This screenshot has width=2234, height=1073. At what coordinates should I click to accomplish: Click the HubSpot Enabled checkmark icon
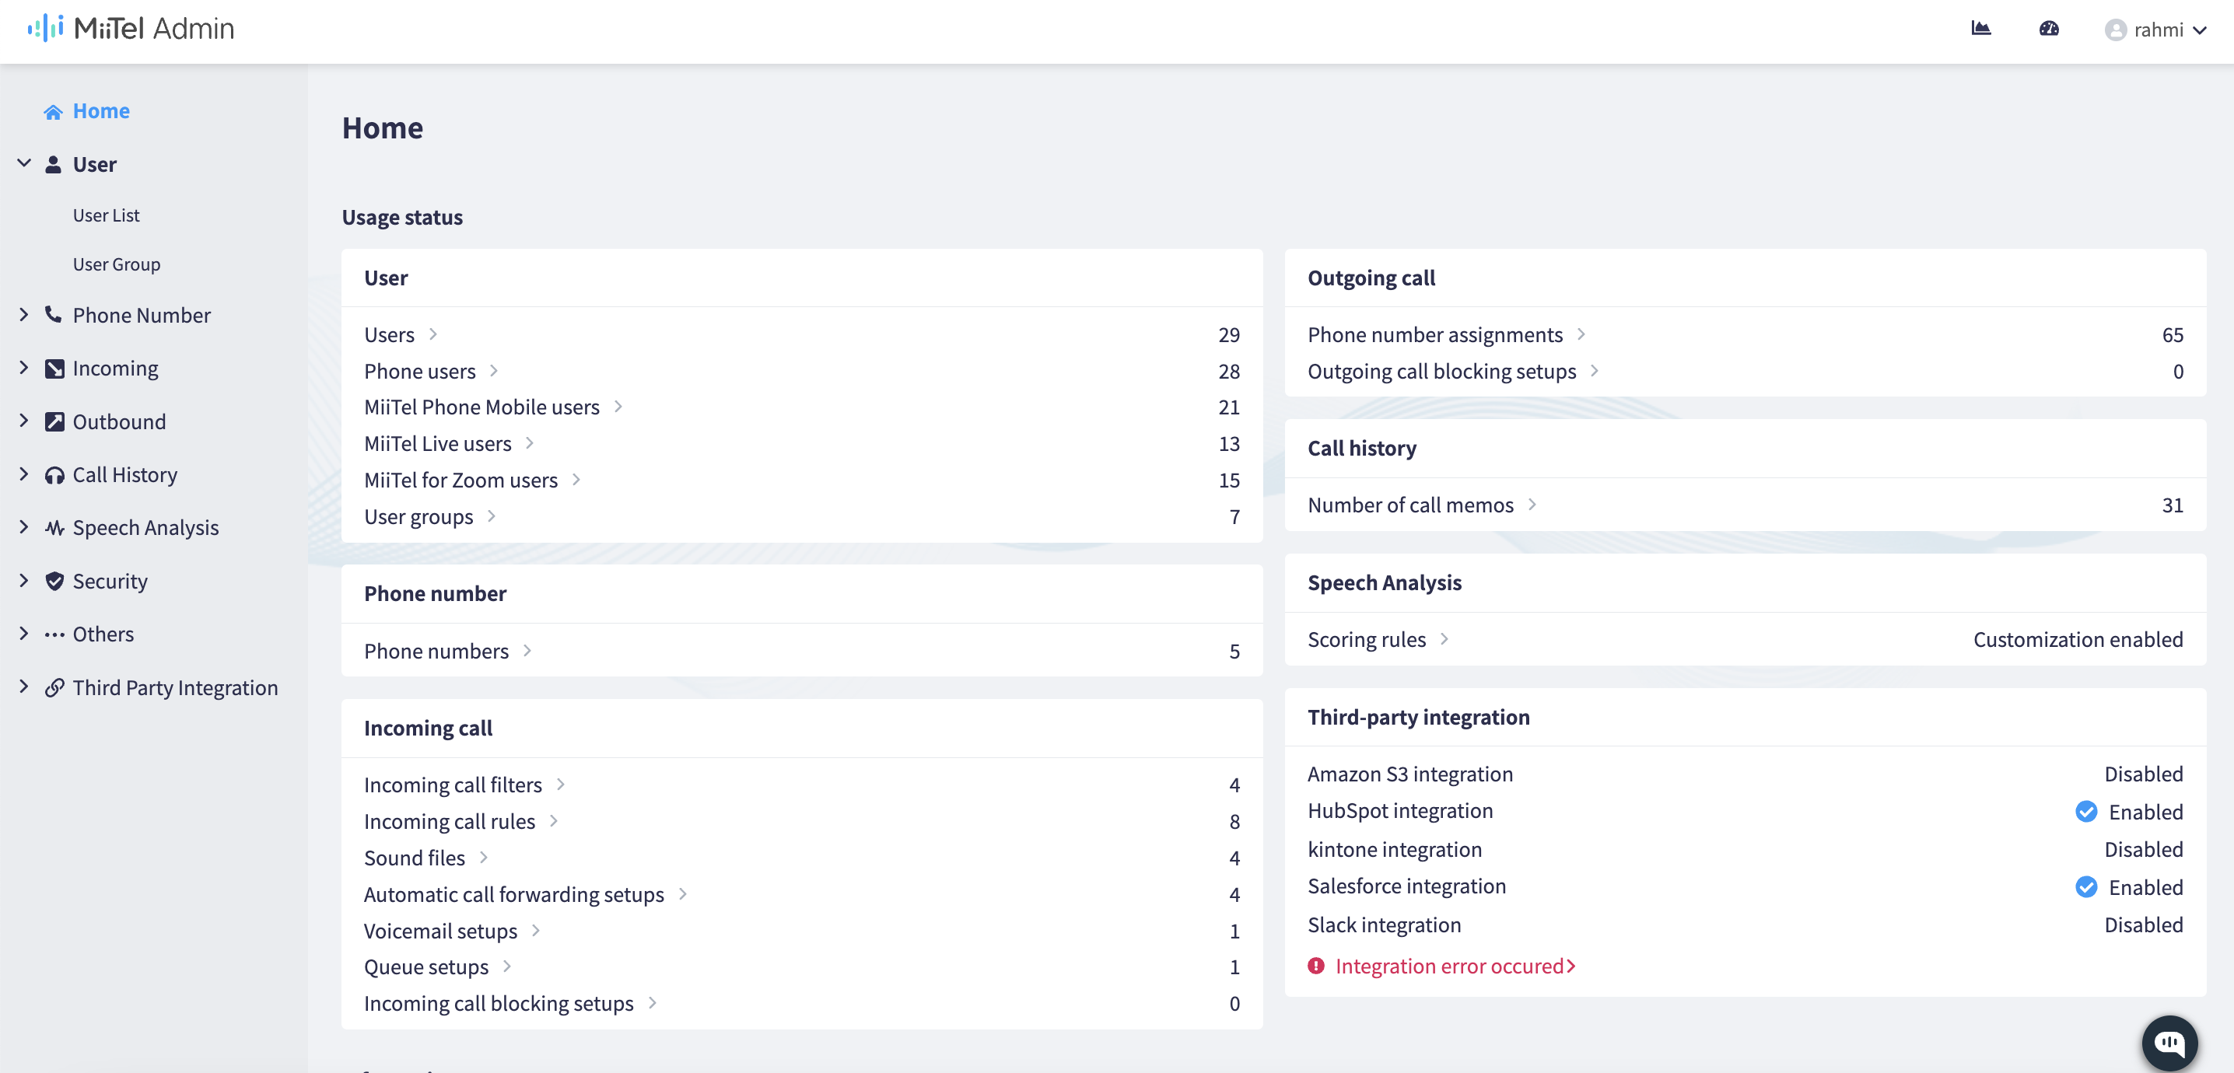click(x=2086, y=811)
